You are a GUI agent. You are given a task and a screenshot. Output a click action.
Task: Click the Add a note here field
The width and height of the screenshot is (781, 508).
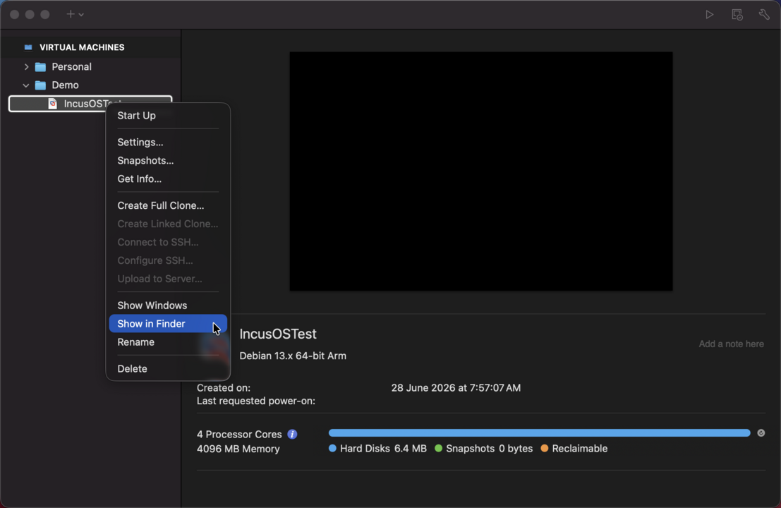point(731,344)
